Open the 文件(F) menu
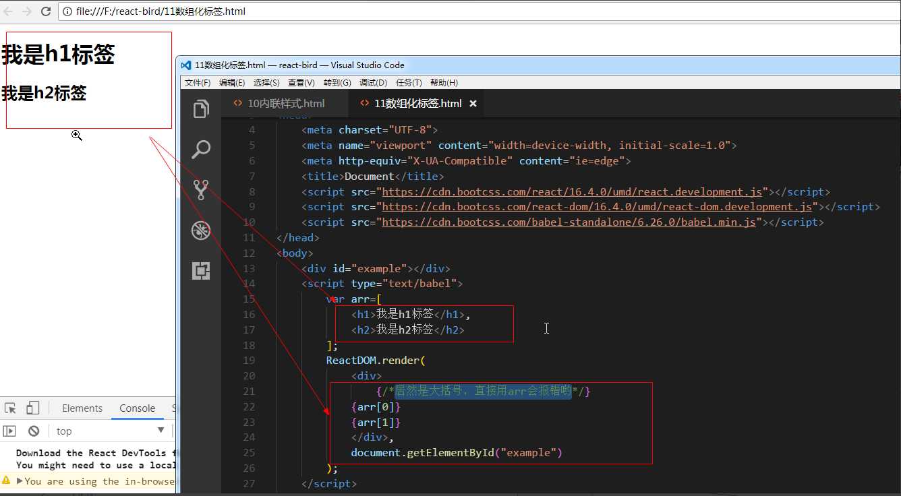 pyautogui.click(x=198, y=82)
